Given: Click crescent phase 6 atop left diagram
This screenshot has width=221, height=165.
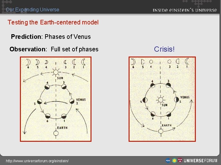Looking at the screenshot, I should 28,62.
